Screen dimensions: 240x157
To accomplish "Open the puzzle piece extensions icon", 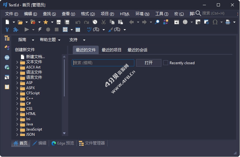I will [16, 30].
